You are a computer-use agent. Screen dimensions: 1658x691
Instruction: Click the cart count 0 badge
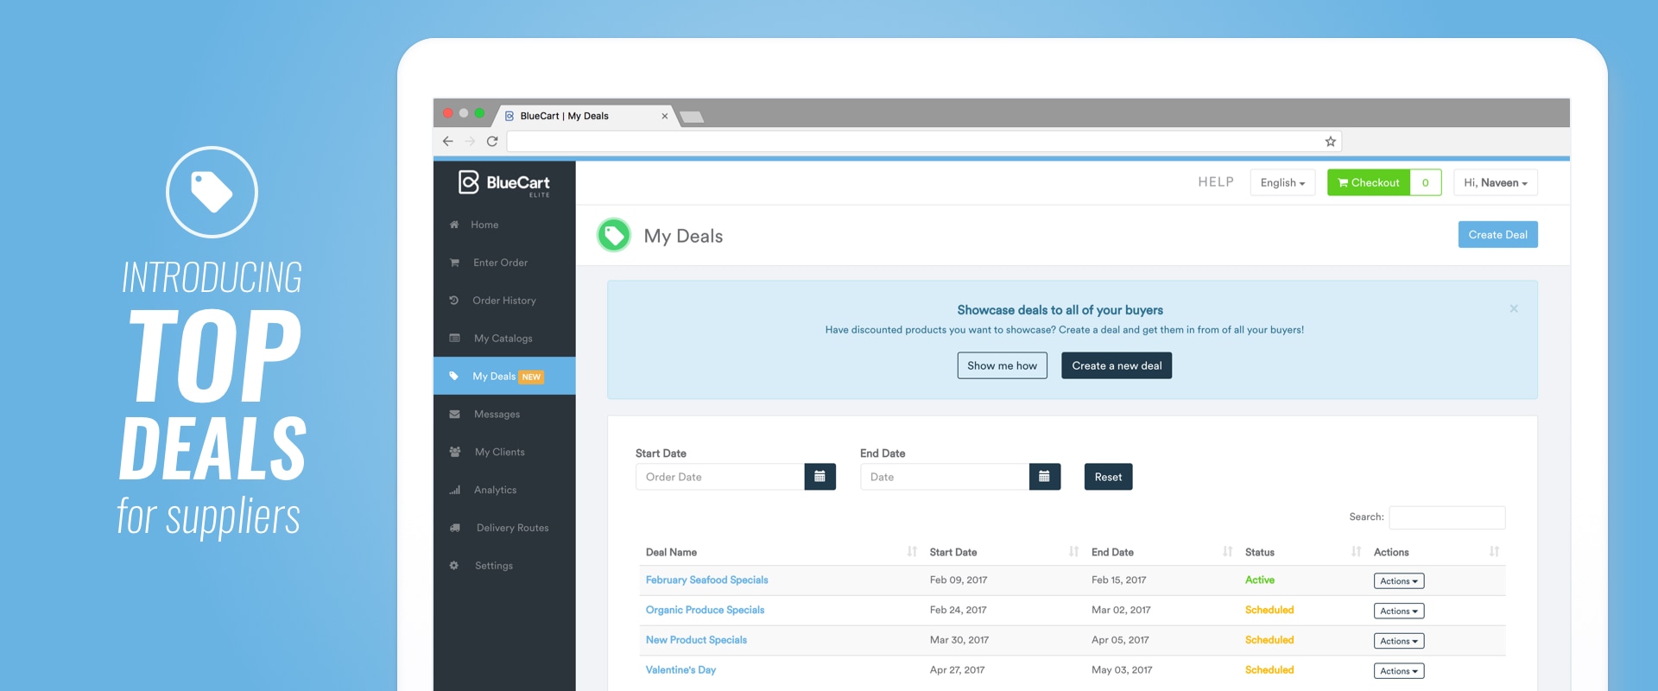coord(1426,182)
